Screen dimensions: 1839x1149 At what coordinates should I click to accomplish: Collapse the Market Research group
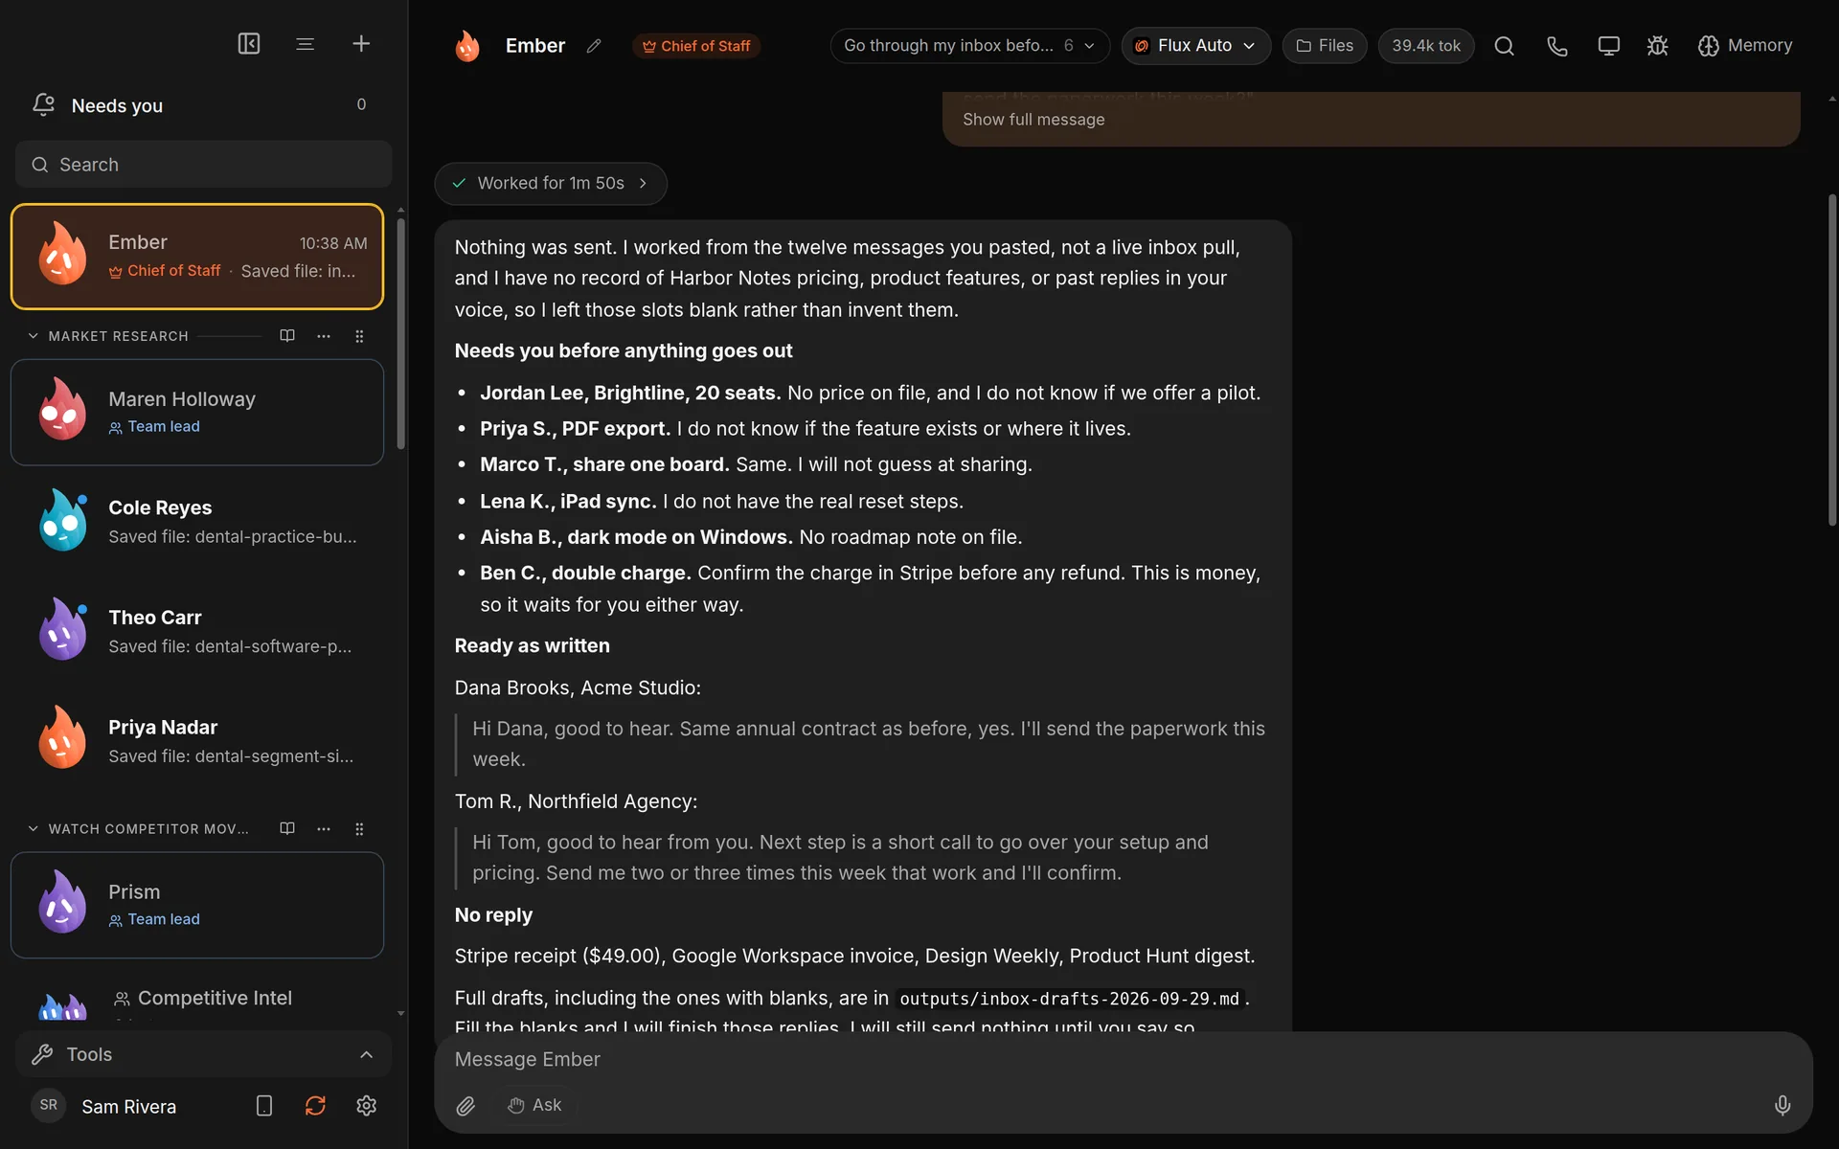[34, 336]
